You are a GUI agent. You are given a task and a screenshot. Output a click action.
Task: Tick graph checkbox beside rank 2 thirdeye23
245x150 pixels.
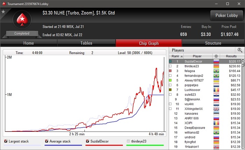coord(170,66)
